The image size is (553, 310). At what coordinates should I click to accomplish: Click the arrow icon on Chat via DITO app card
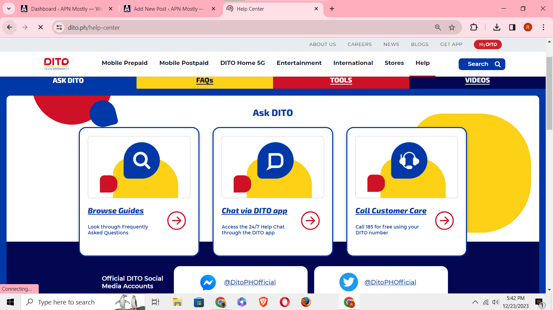[310, 221]
